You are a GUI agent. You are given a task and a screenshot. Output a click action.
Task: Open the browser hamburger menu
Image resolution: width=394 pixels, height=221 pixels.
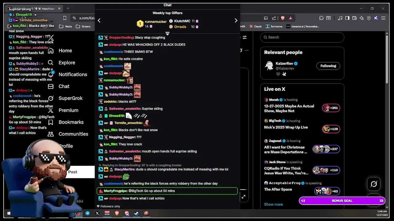383,18
